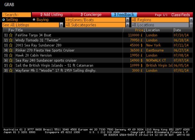Click favorite star for 2003 Sea Ray Sundancer

click(x=11, y=45)
